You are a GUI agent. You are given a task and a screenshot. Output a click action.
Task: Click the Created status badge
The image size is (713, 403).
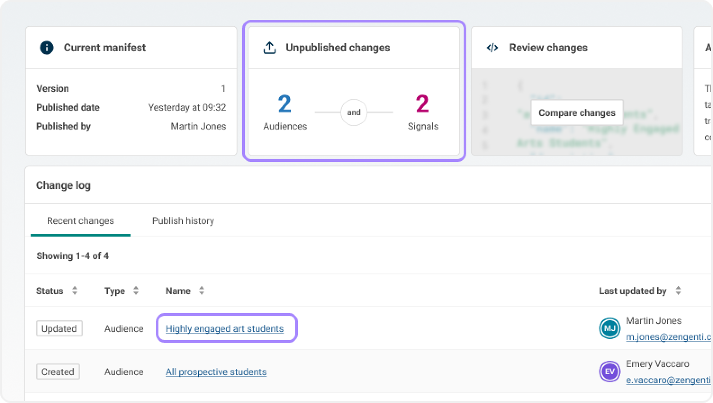tap(58, 372)
